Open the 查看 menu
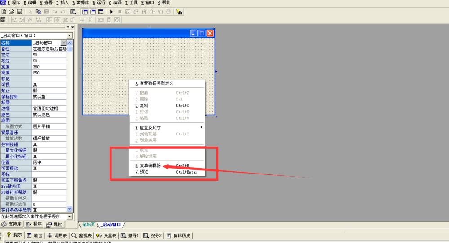 pos(46,3)
